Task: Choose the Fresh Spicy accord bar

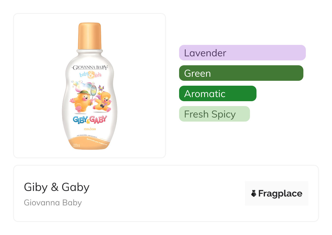Action: click(x=214, y=114)
